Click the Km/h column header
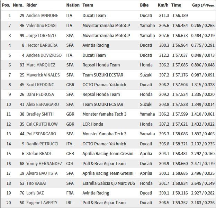 [x=163, y=5]
